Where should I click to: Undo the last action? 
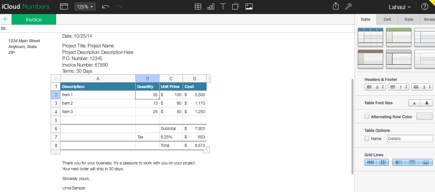pos(106,6)
